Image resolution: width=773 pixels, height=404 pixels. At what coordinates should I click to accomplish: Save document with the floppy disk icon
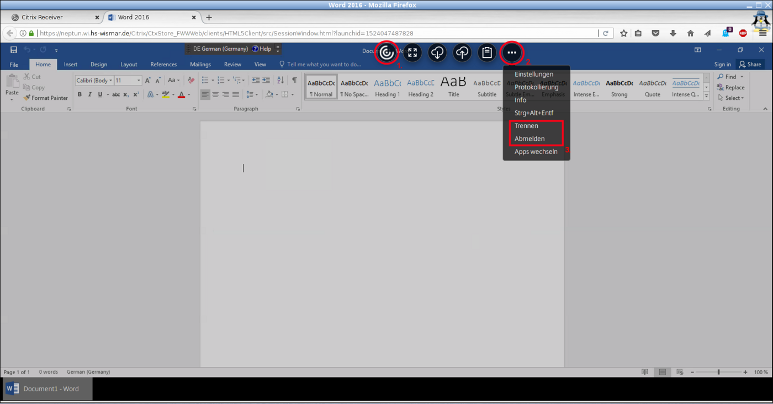tap(14, 50)
